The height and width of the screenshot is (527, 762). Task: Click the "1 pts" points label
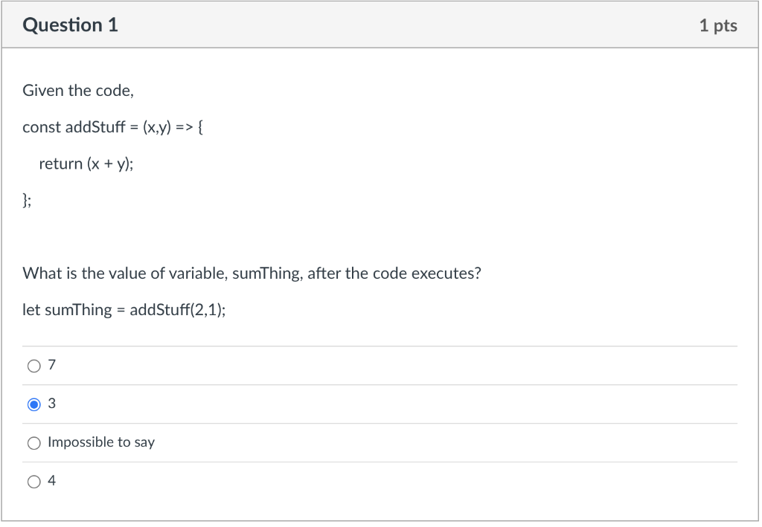coord(718,26)
